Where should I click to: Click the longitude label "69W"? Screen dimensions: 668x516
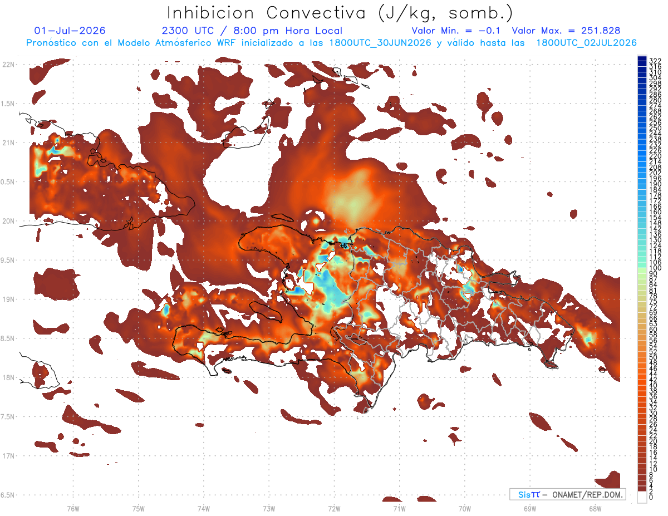click(x=530, y=508)
